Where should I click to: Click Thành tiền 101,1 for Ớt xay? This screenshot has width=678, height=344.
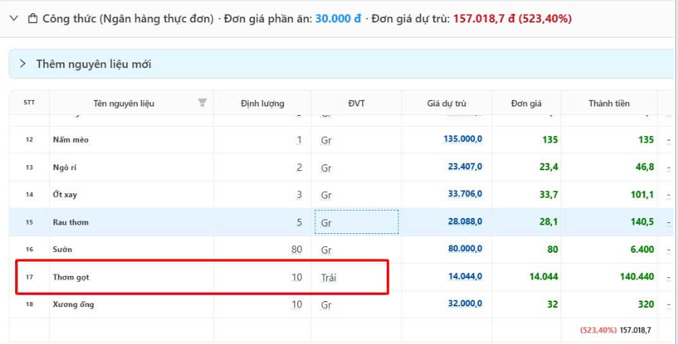(643, 195)
